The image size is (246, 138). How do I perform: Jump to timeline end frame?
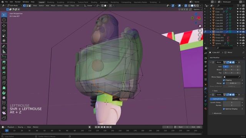tap(110, 127)
